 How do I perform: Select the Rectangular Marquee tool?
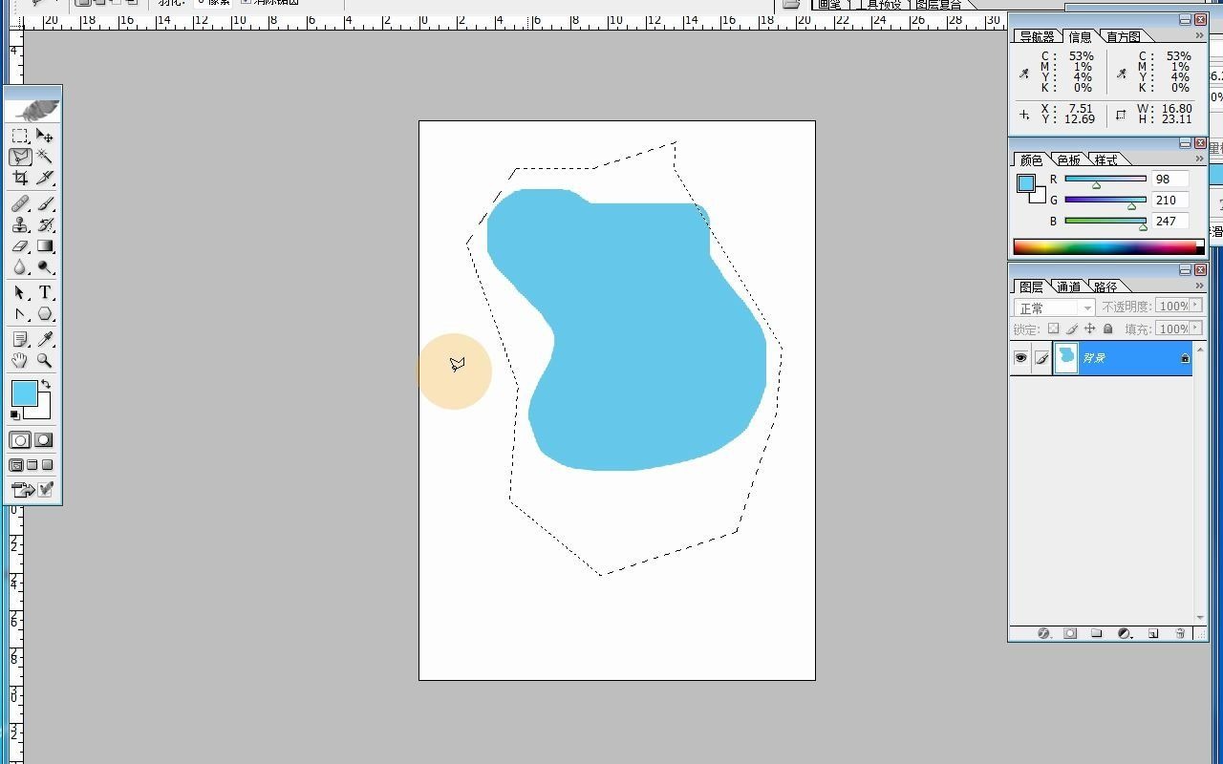pyautogui.click(x=20, y=136)
